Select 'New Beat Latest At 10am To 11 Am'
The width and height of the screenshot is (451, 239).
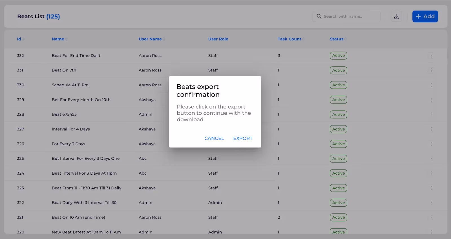(86, 232)
